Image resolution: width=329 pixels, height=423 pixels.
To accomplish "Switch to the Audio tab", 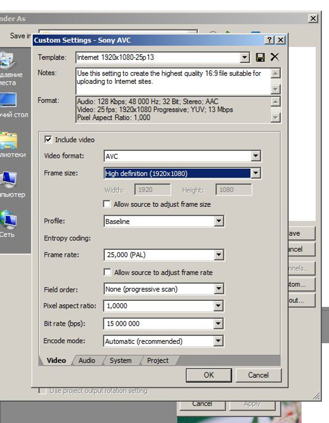I will coord(87,361).
